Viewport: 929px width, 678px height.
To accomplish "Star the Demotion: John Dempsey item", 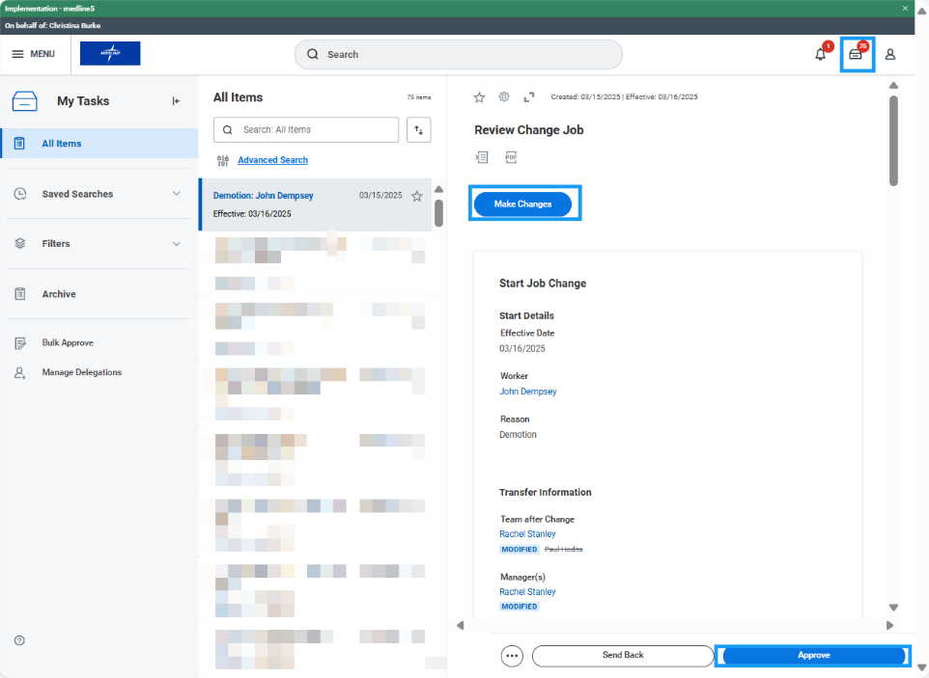I will [416, 195].
